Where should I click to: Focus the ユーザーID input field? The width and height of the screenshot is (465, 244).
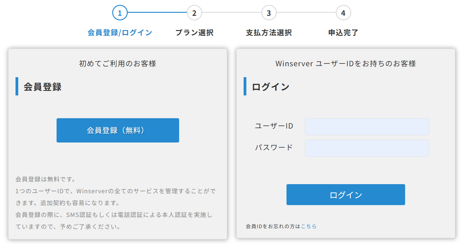(x=367, y=127)
